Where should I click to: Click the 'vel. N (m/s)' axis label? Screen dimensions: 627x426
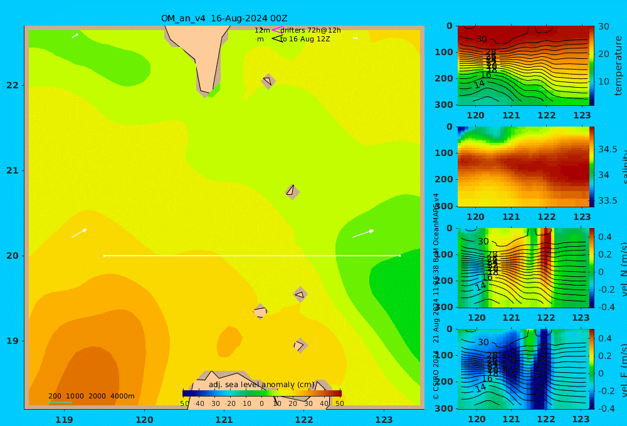[x=624, y=269]
